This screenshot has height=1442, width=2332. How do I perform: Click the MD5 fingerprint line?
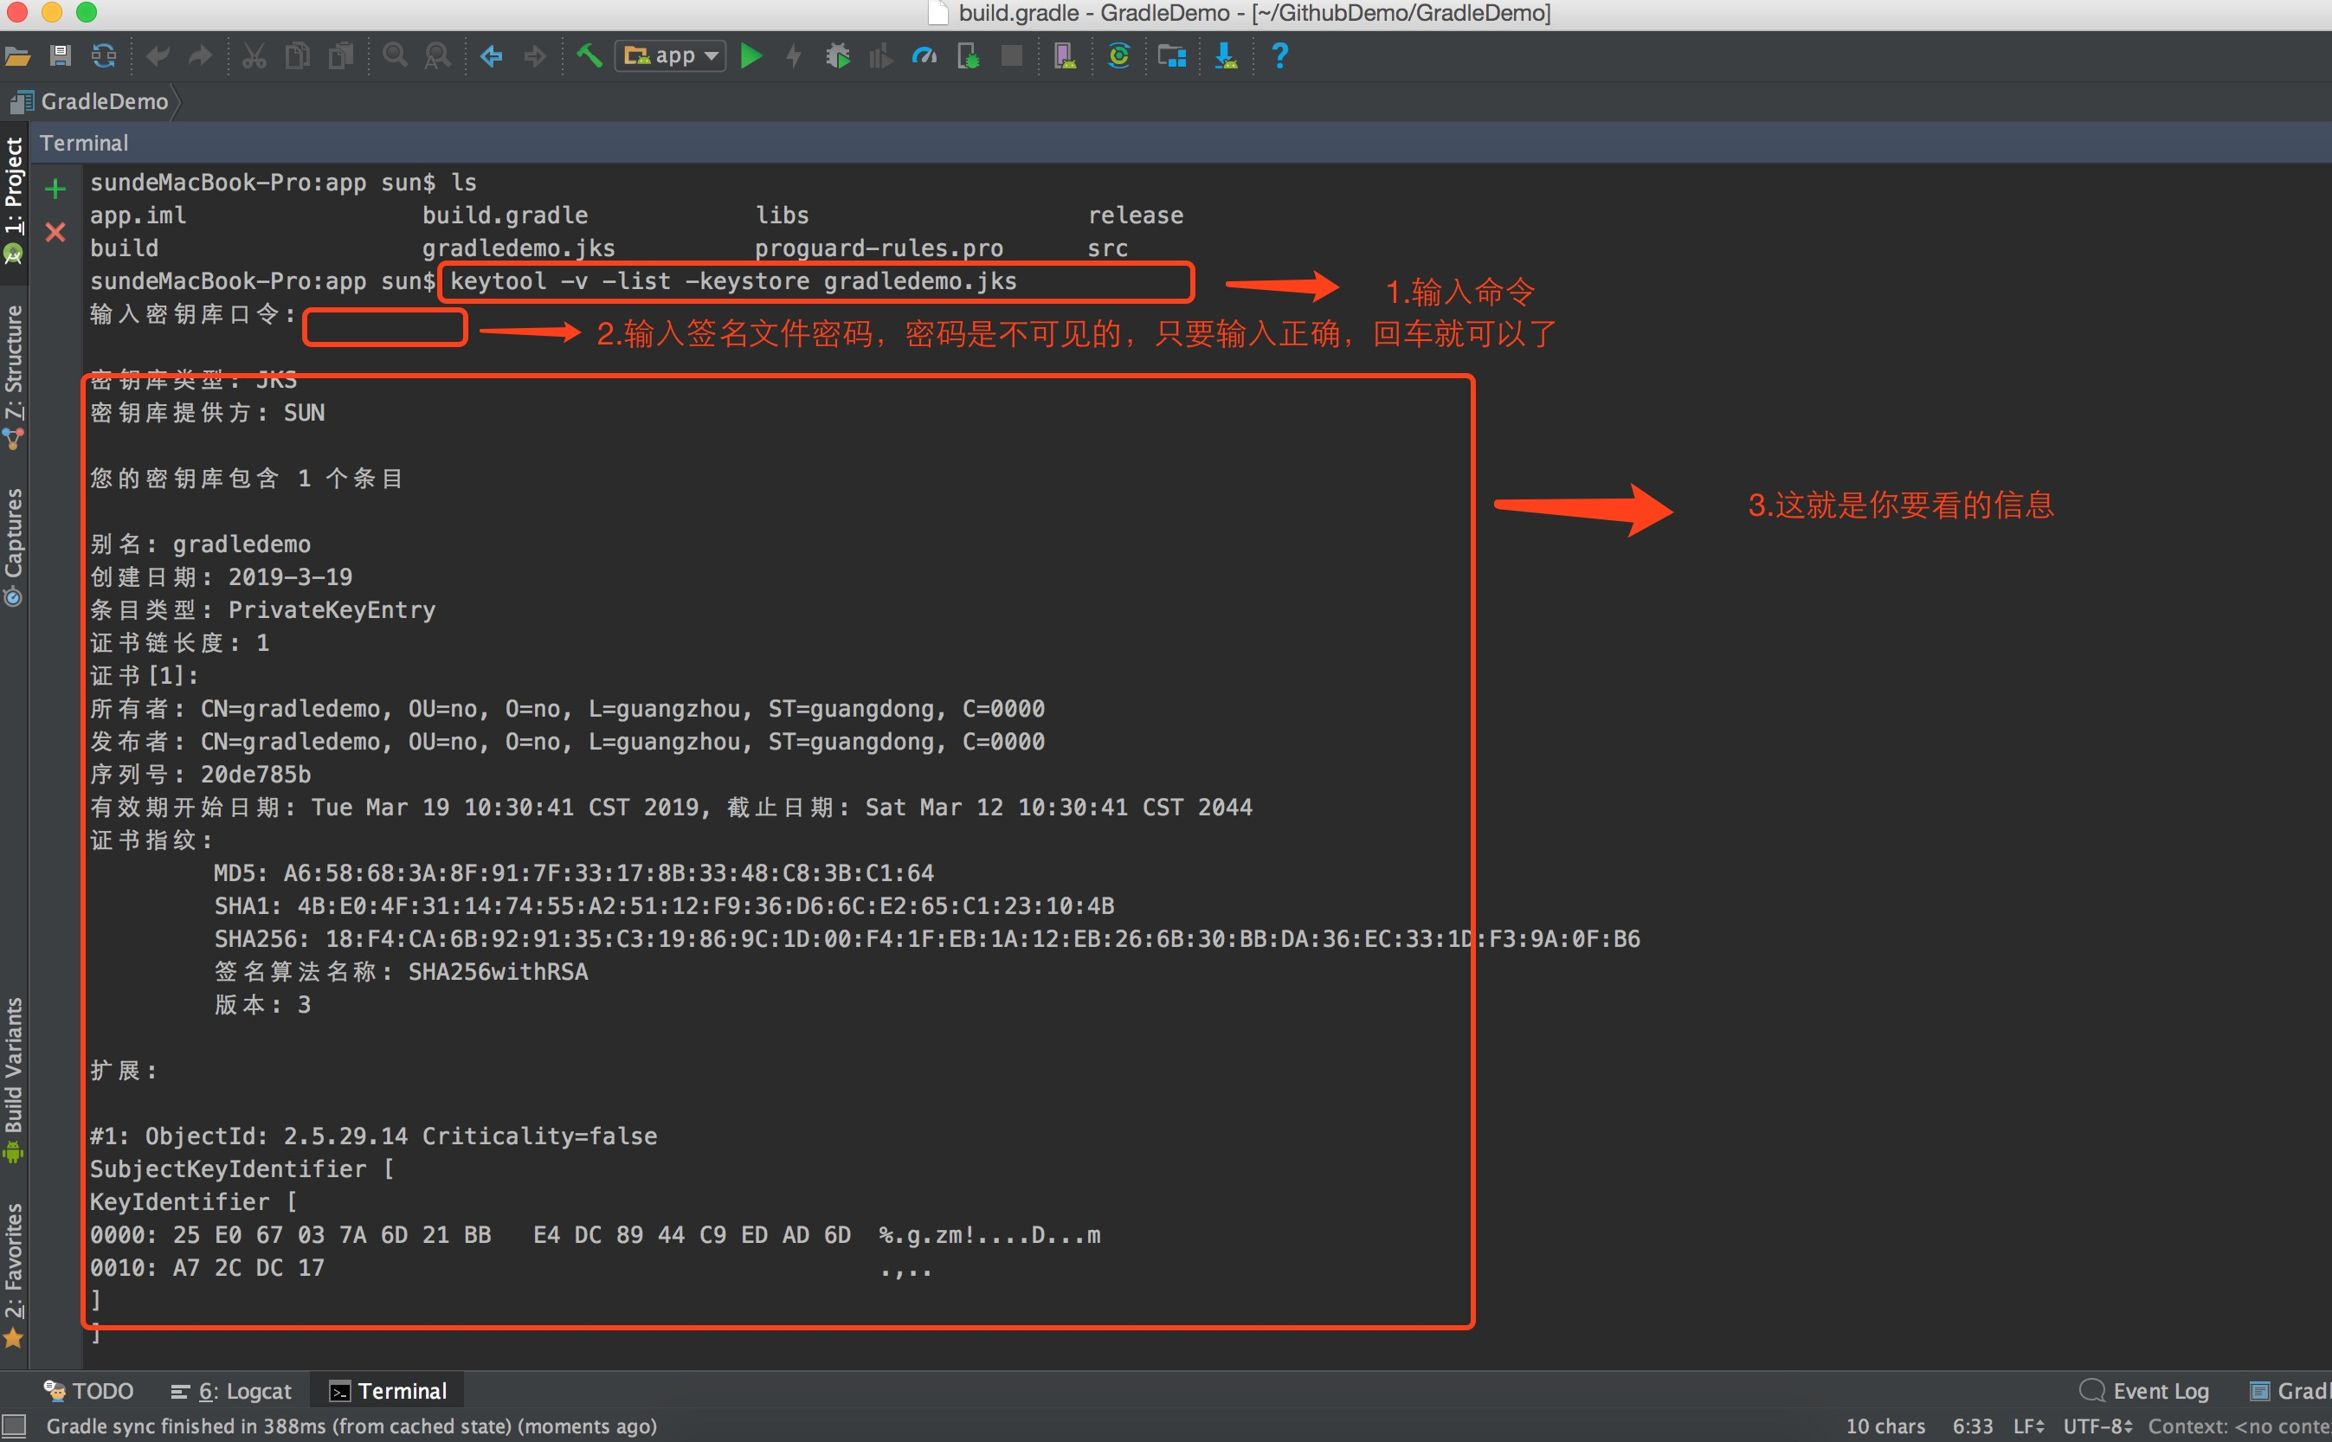coord(573,872)
